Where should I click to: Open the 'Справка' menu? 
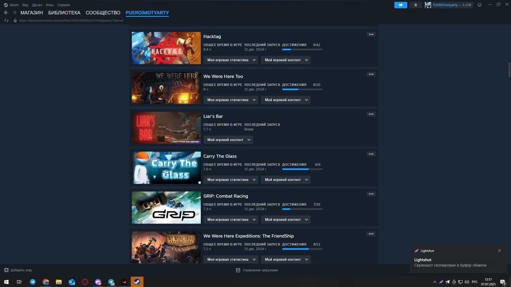pyautogui.click(x=63, y=5)
